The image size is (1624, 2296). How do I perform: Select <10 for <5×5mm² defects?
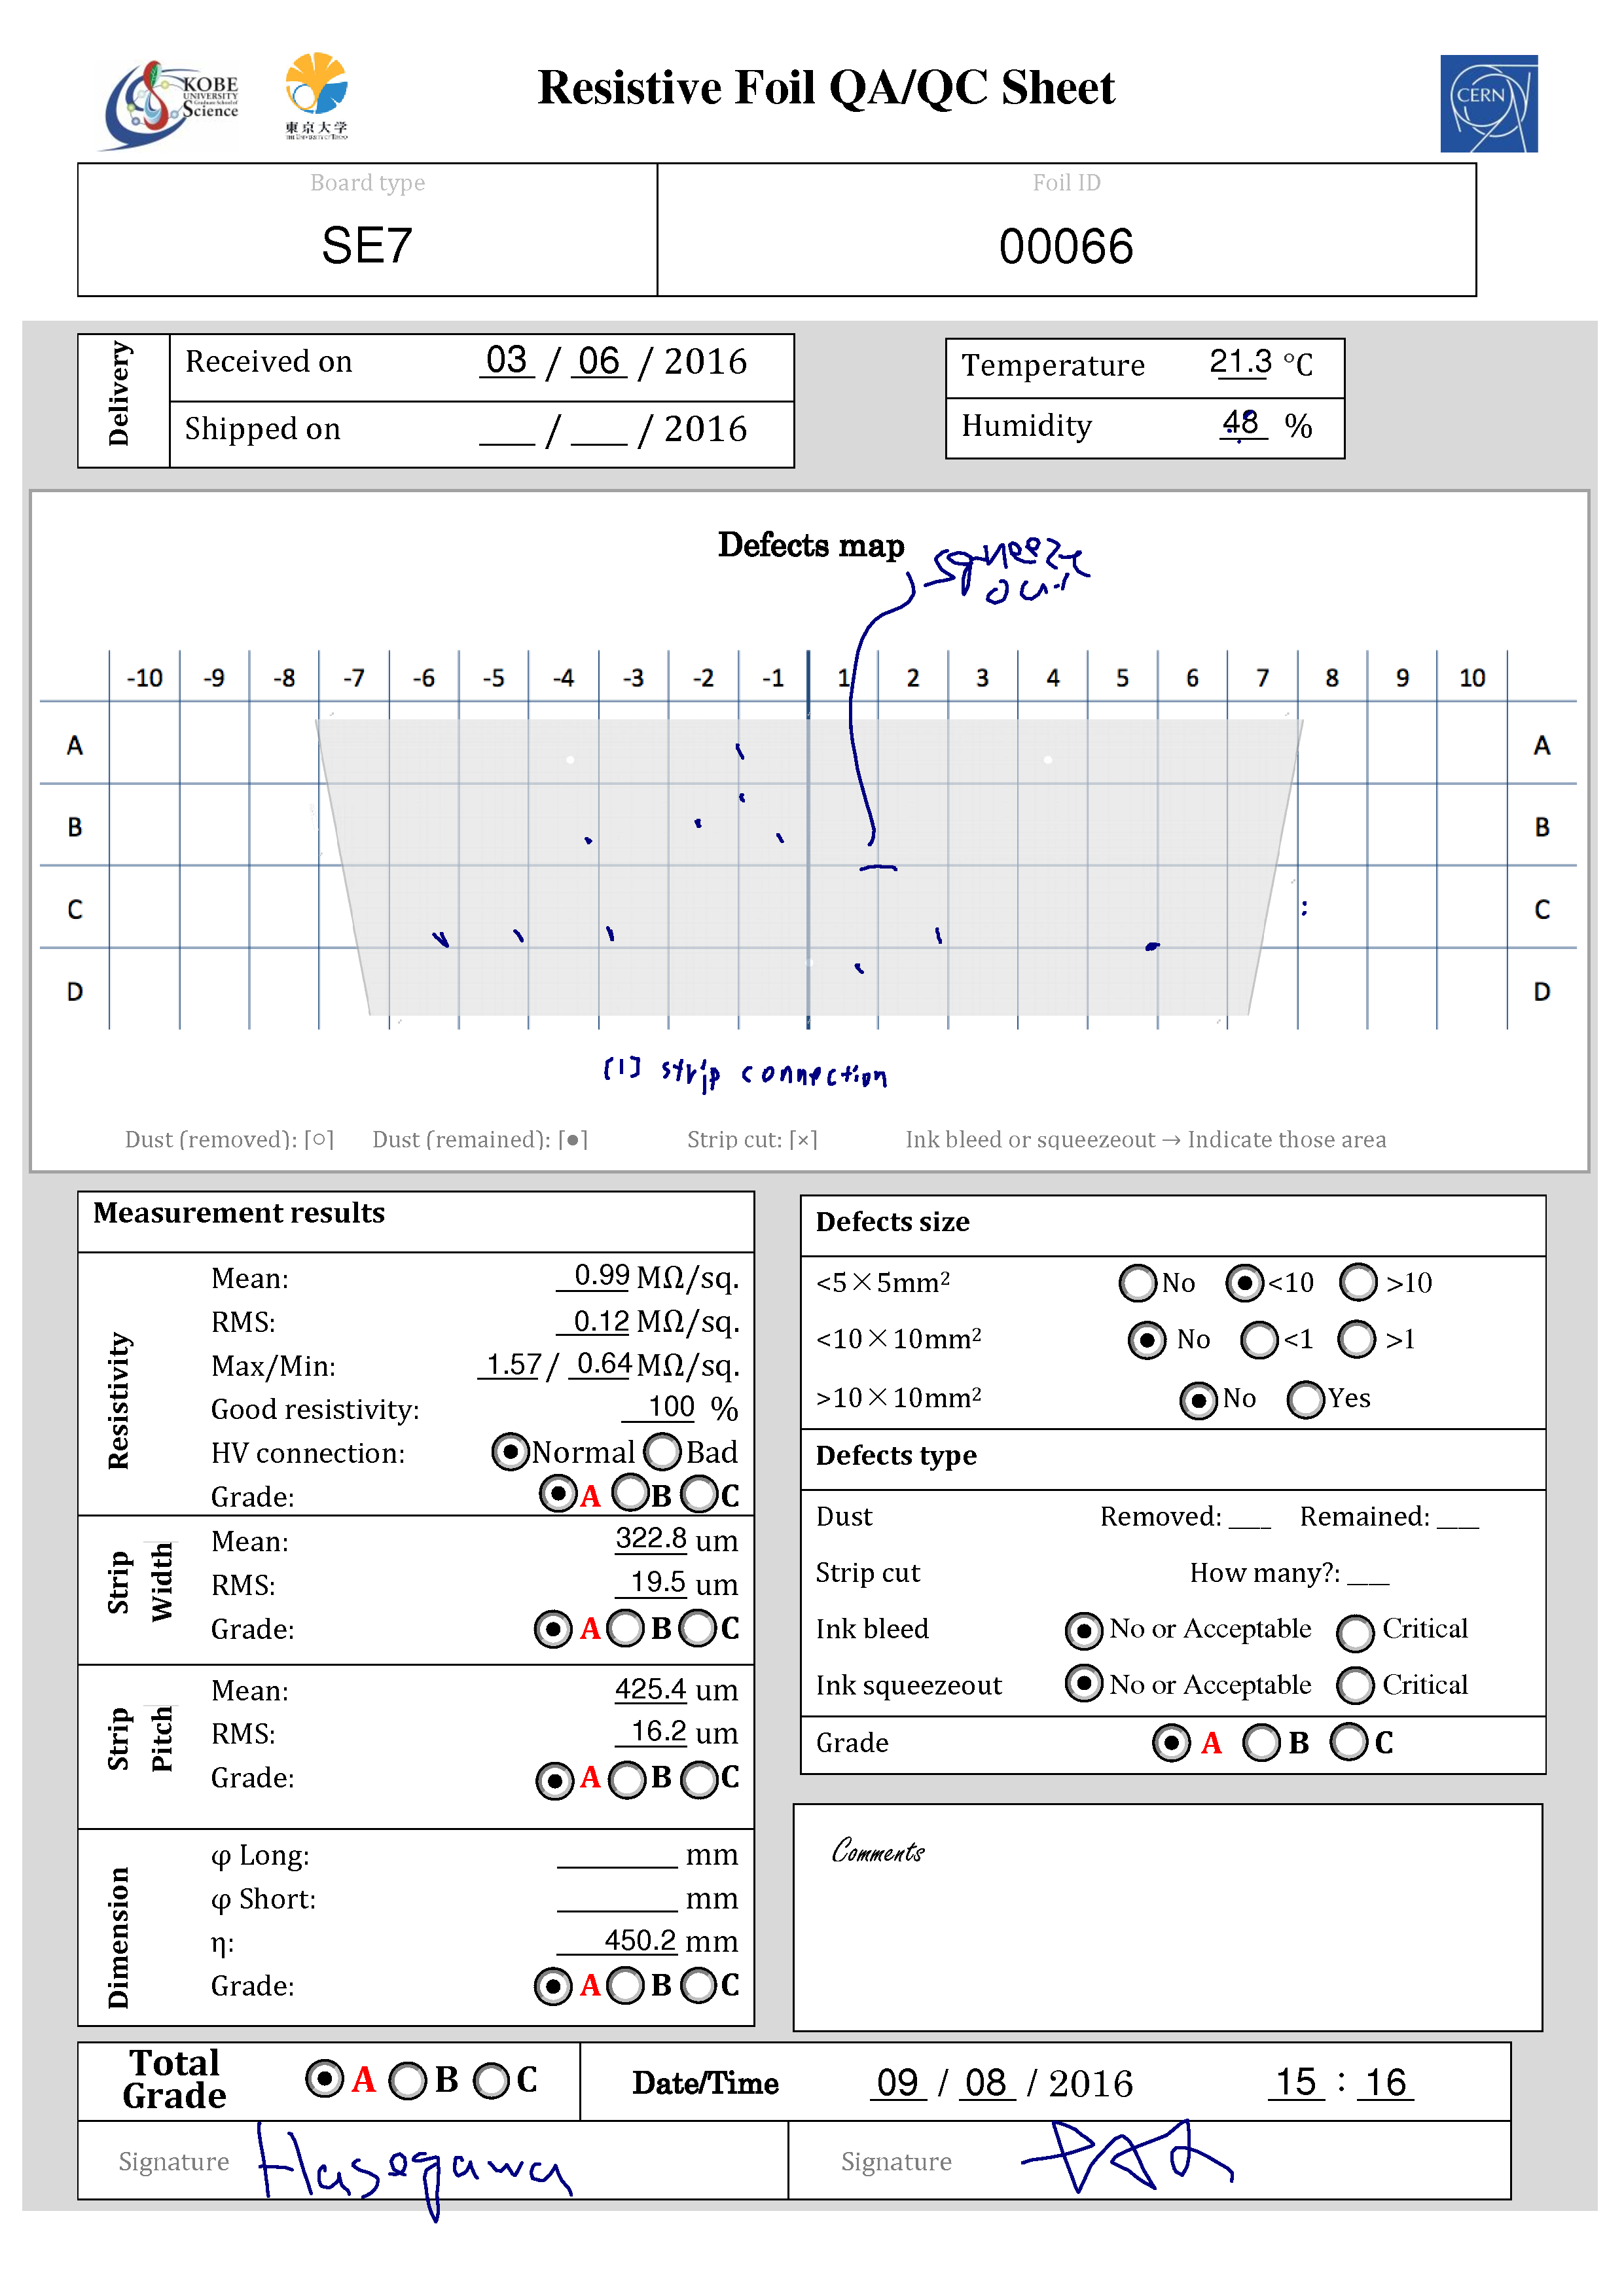tap(1244, 1282)
